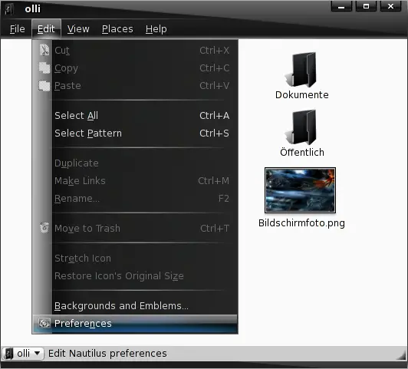Image resolution: width=408 pixels, height=369 pixels.
Task: Select the Dokumente folder icon
Action: (x=301, y=70)
